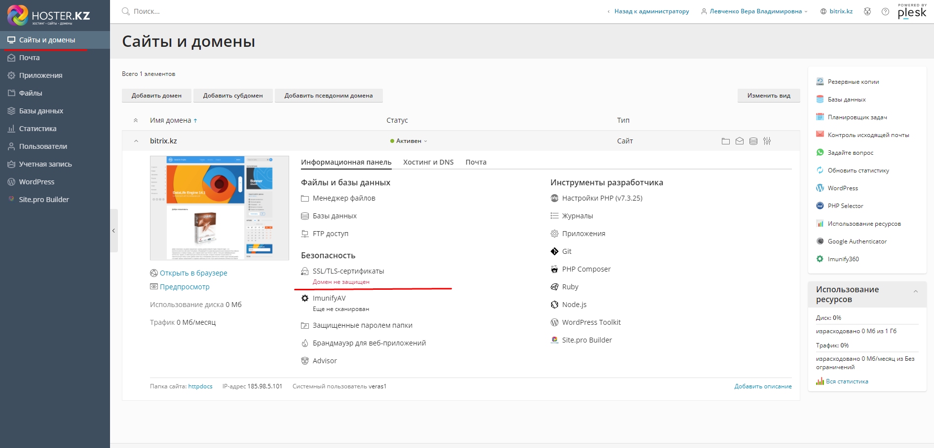Collapse the bitrix.kz domain row
The height and width of the screenshot is (448, 934).
[136, 141]
